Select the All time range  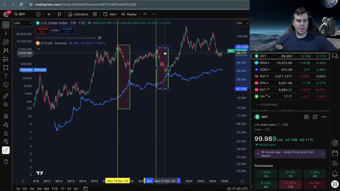tap(76, 189)
